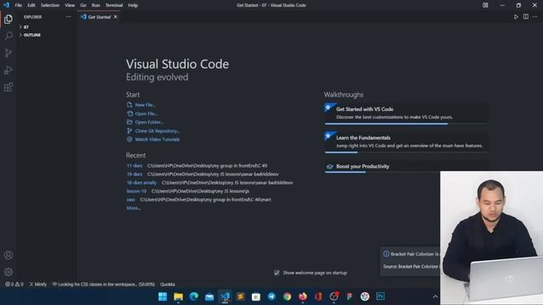Open the Source Control view icon
Image resolution: width=543 pixels, height=305 pixels.
[8, 53]
